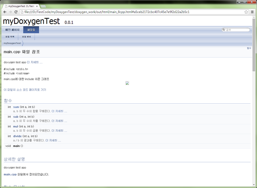Click the 함수 section heading
This screenshot has height=188, width=257.
(8, 101)
